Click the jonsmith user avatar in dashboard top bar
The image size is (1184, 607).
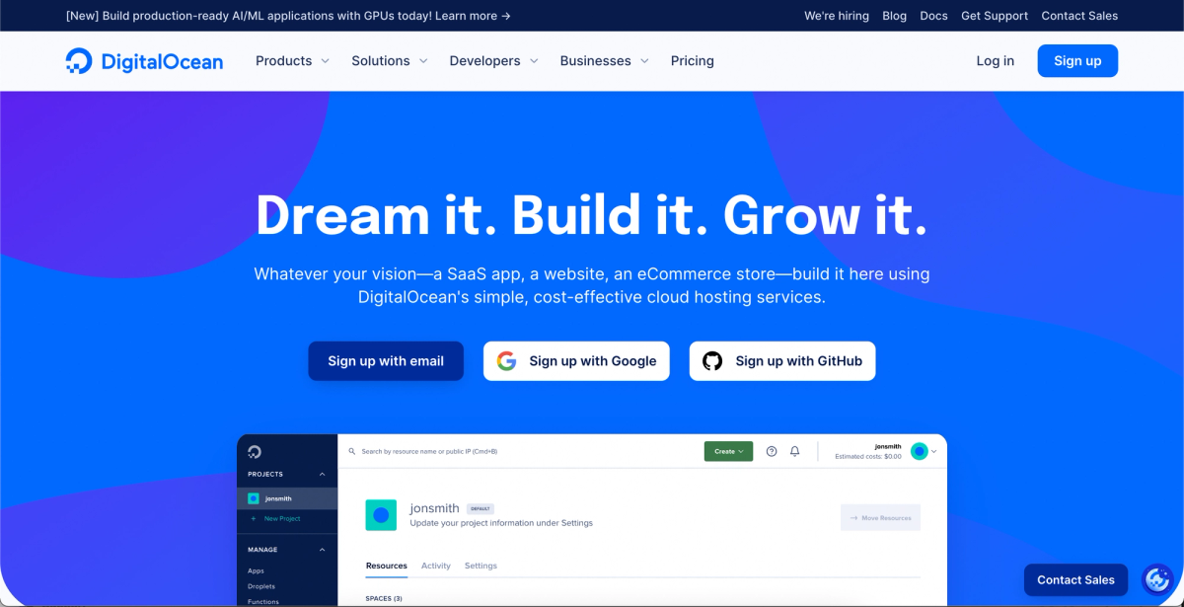920,451
